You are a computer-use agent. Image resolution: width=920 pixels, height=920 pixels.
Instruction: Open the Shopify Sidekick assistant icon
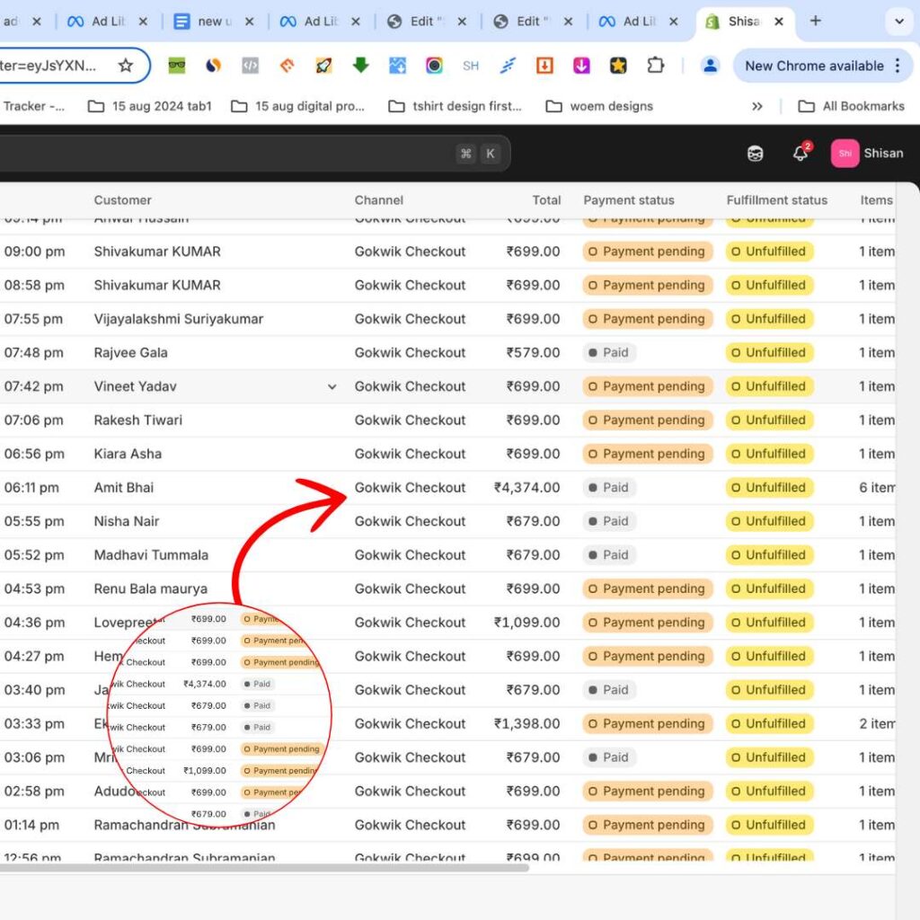point(756,154)
